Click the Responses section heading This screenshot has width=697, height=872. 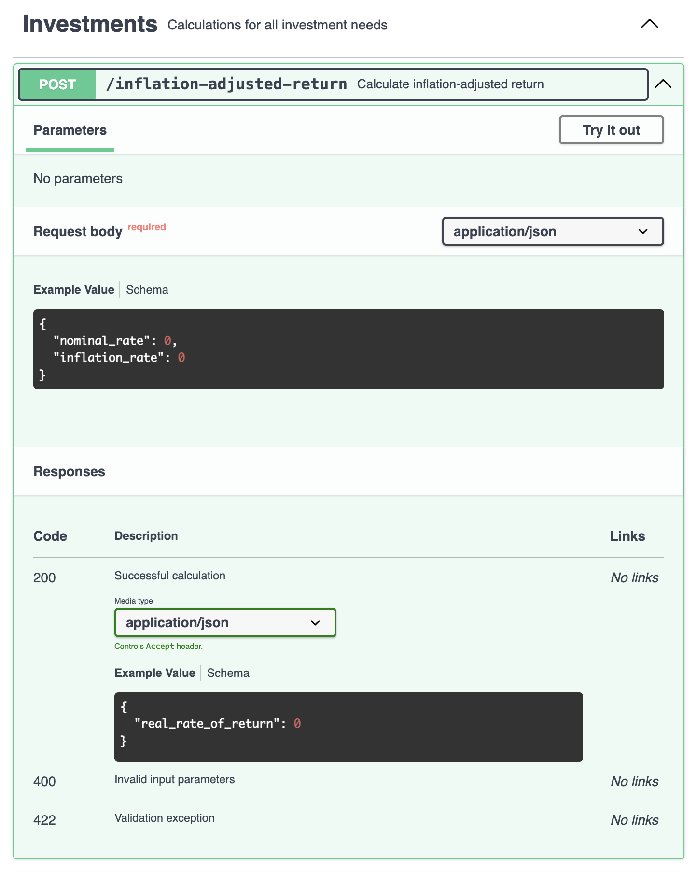(70, 472)
